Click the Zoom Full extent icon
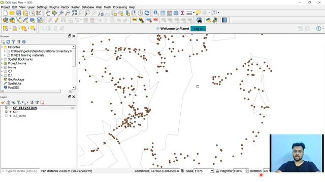 75,13
